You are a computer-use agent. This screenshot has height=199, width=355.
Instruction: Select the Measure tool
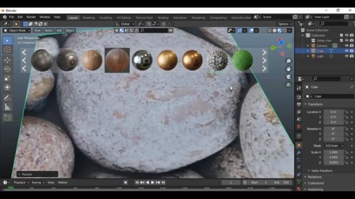[7, 107]
